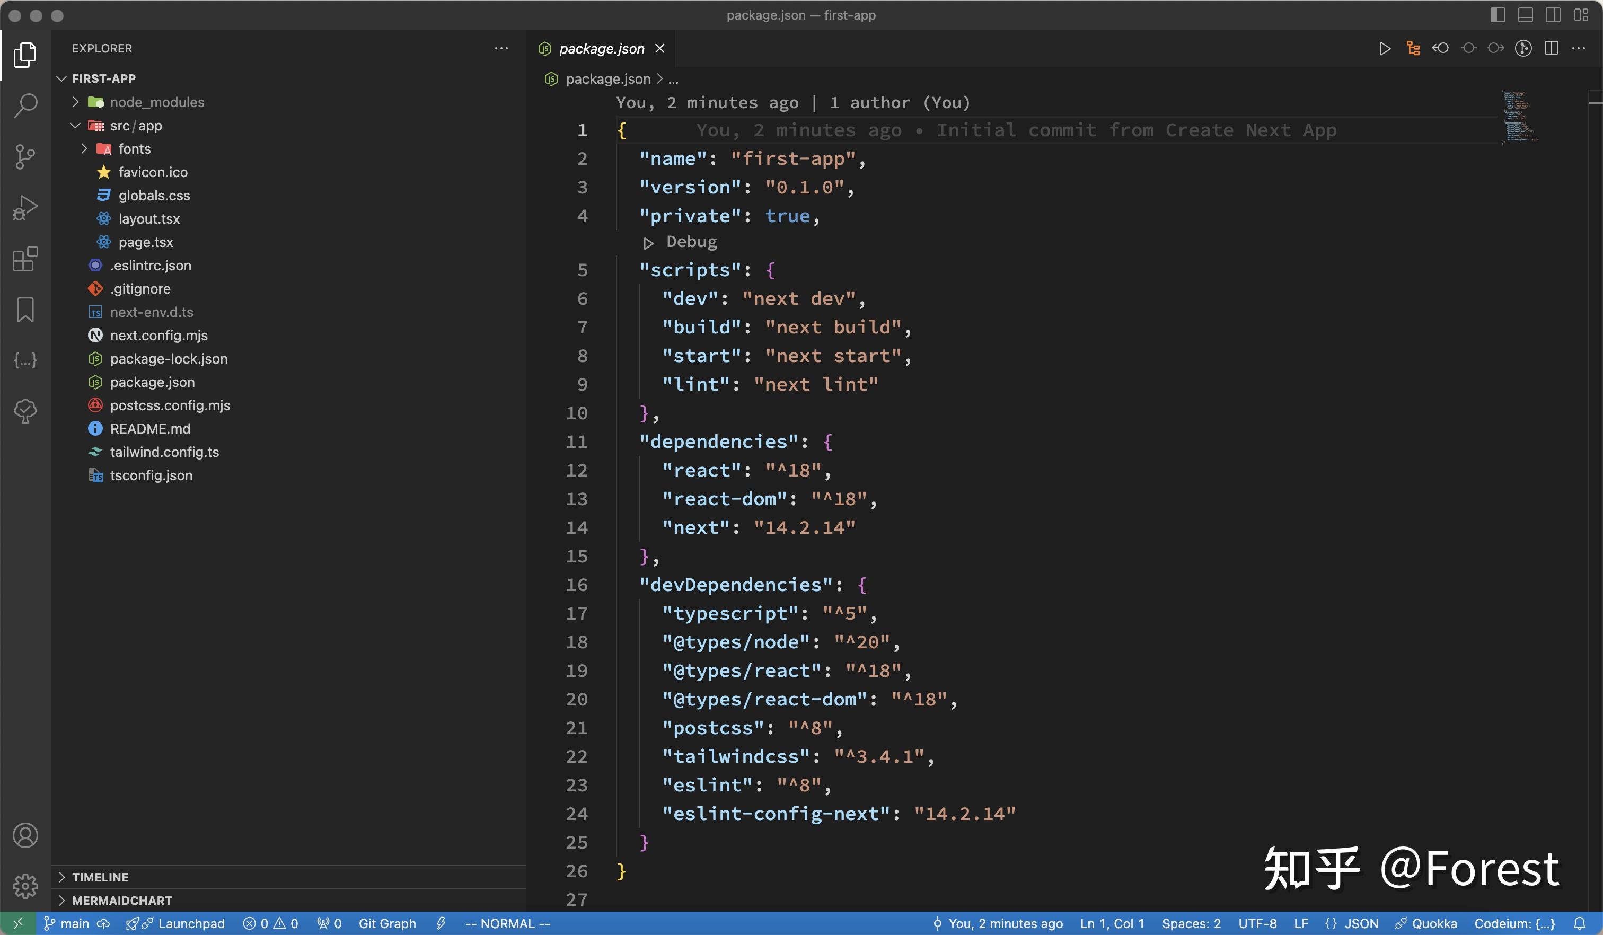Click line number 11 in the gutter
Image resolution: width=1603 pixels, height=935 pixels.
[x=576, y=442]
